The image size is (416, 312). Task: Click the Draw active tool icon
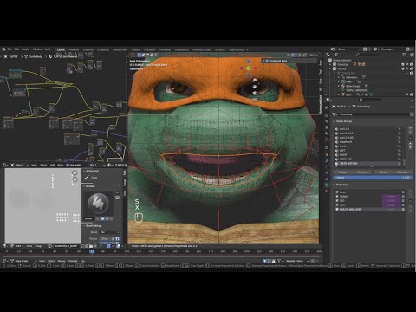click(87, 178)
